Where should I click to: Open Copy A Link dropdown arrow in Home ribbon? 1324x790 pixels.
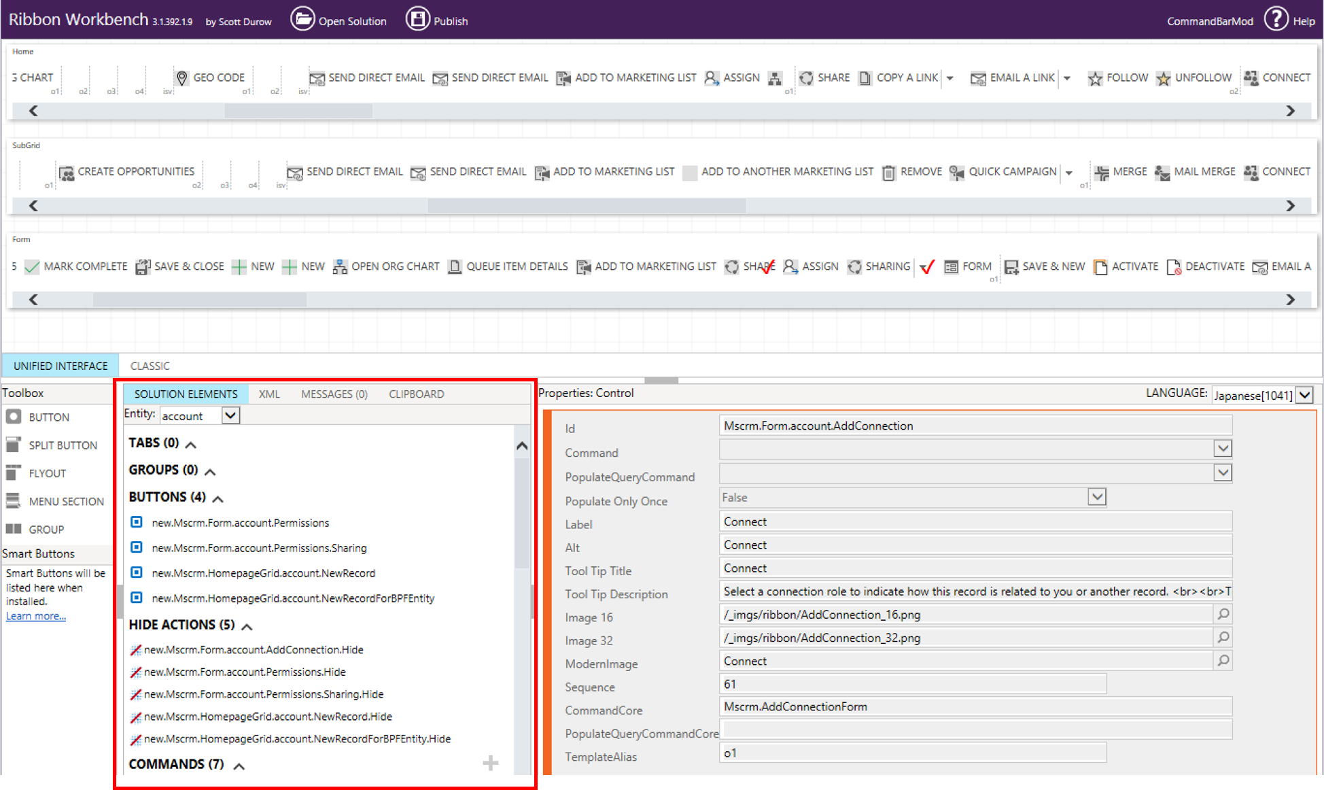tap(950, 79)
